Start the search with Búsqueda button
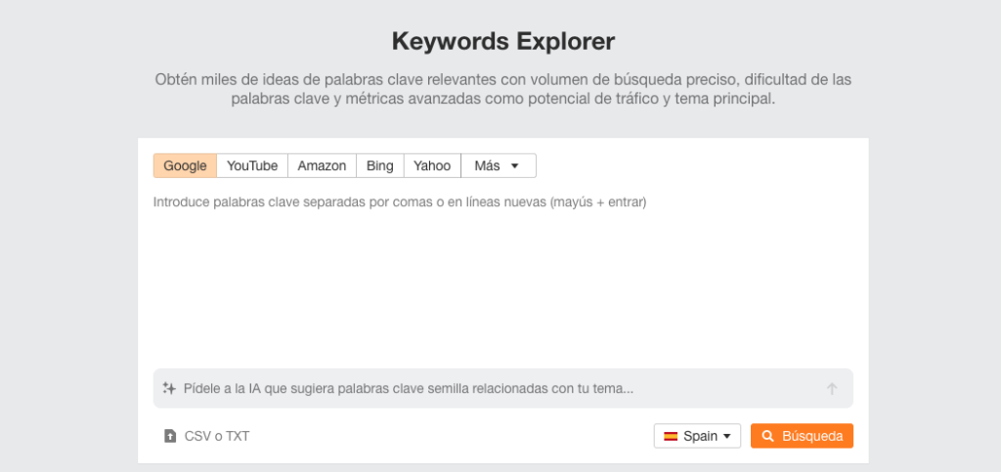The height and width of the screenshot is (472, 1001). click(x=802, y=436)
